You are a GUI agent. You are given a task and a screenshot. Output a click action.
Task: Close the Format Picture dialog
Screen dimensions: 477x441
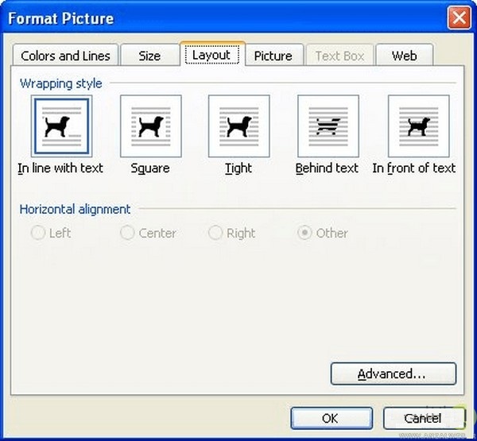point(457,17)
